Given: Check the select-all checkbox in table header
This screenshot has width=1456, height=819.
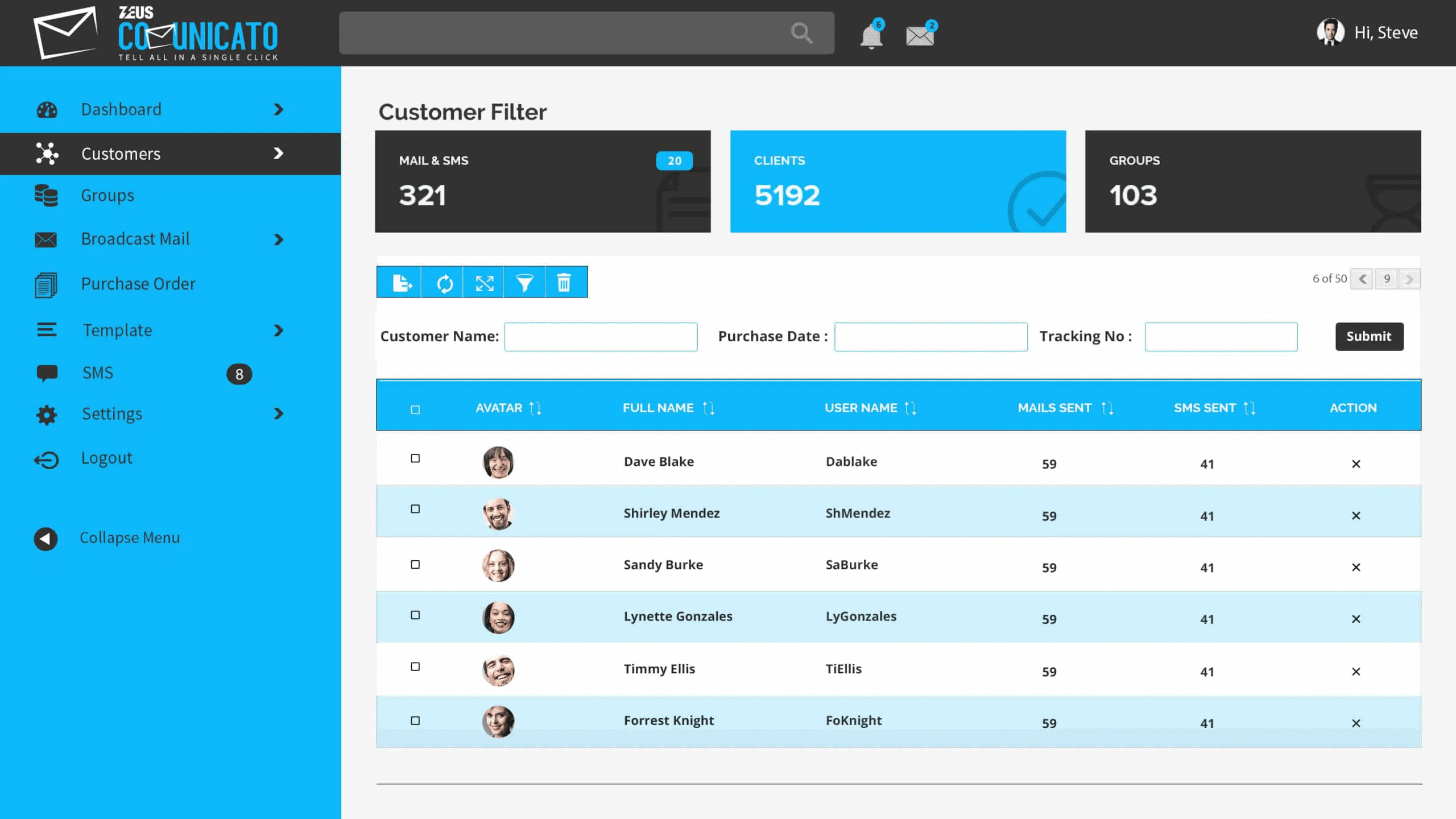Looking at the screenshot, I should pyautogui.click(x=415, y=409).
